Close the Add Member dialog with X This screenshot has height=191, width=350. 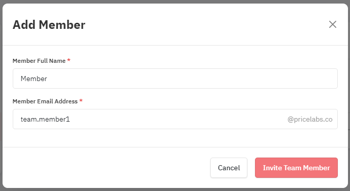333,24
